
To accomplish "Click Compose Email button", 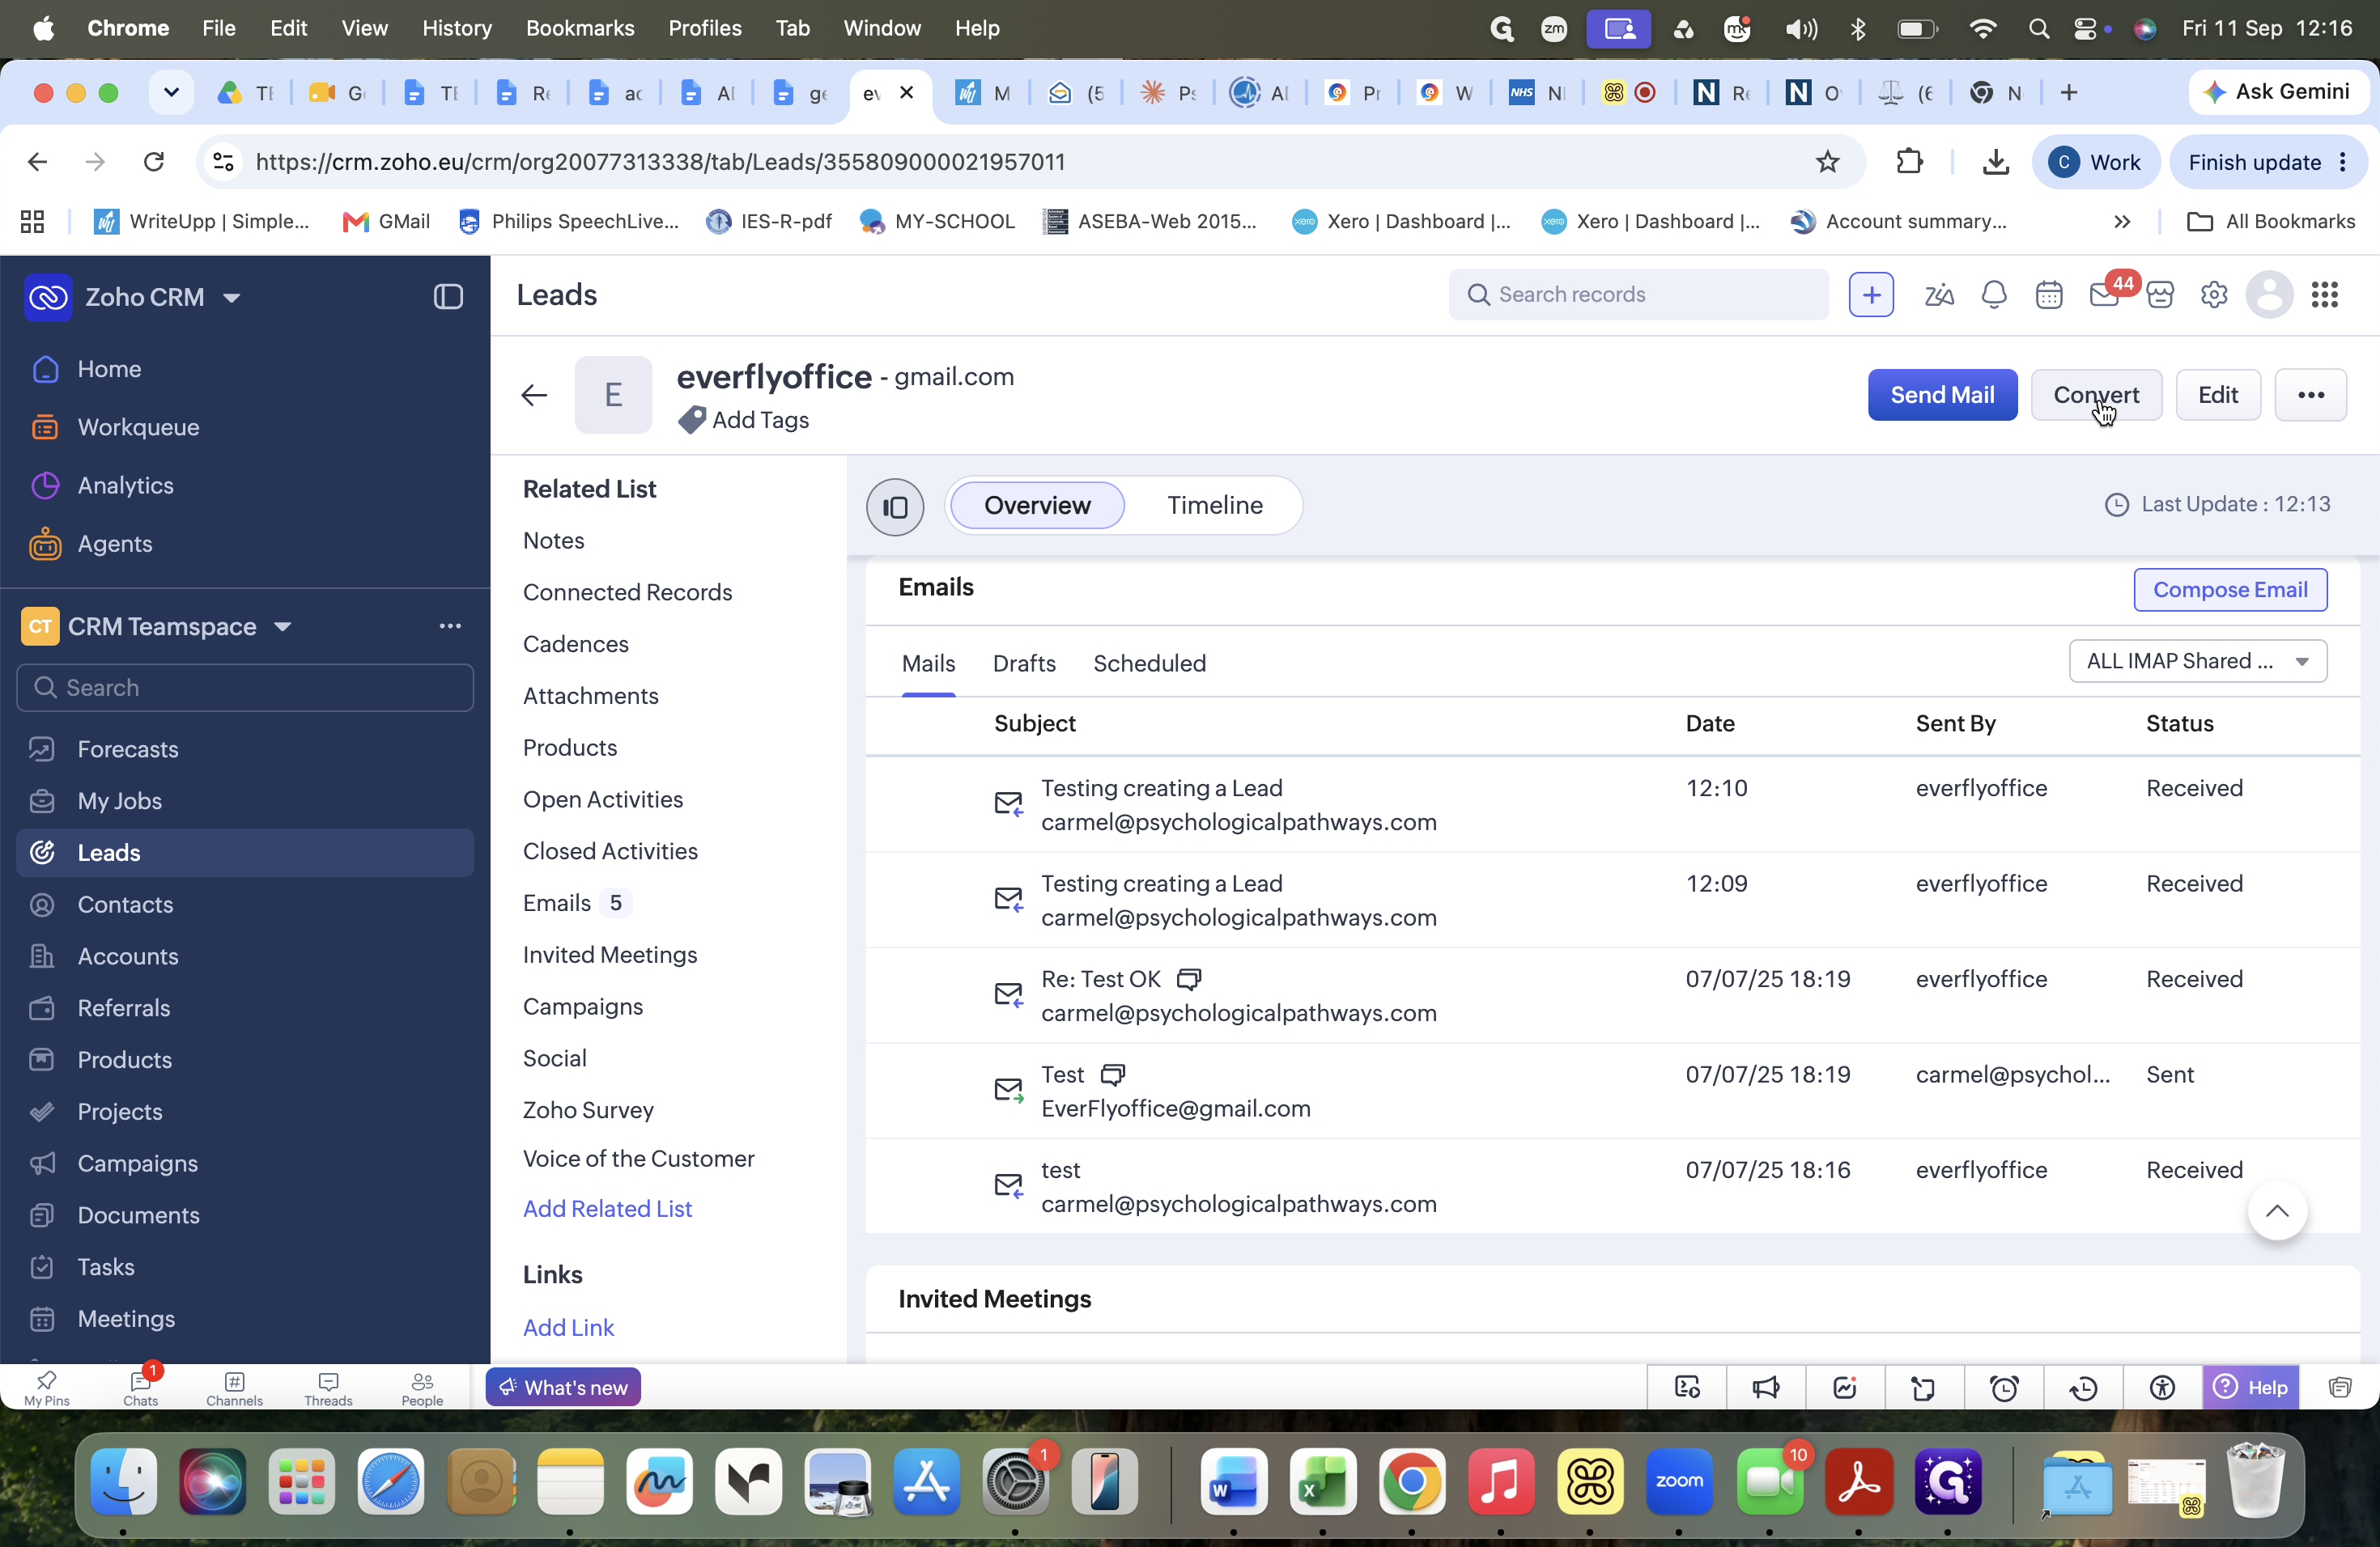I will click(x=2230, y=590).
